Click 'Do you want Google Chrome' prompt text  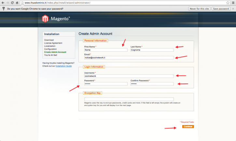coord(35,9)
